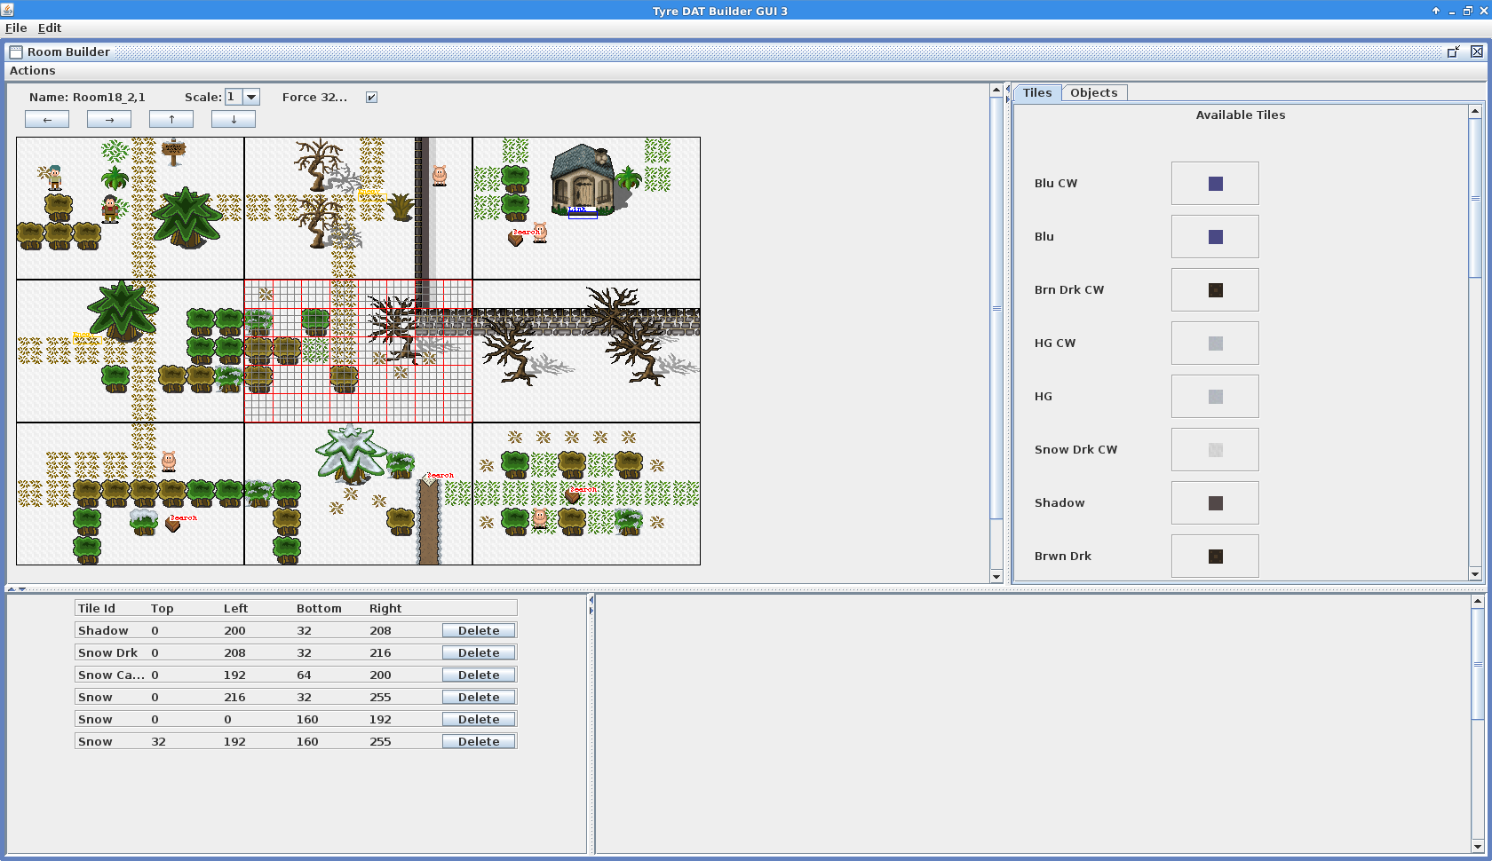Click the large green pine tree in top-left room
This screenshot has width=1492, height=861.
(x=186, y=217)
